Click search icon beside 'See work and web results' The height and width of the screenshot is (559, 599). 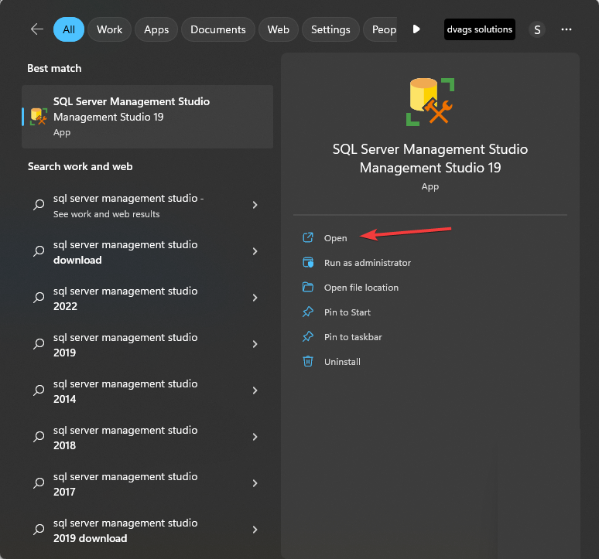coord(39,205)
